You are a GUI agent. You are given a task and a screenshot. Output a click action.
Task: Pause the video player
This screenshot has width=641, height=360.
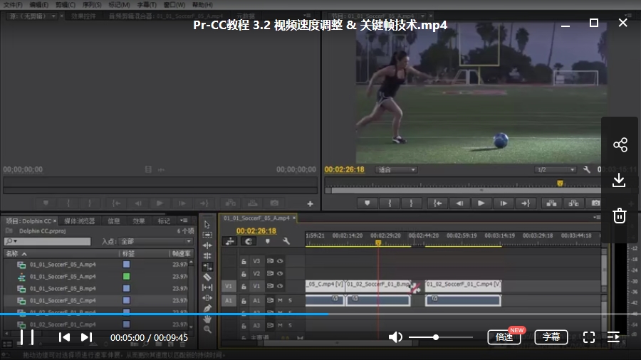27,337
